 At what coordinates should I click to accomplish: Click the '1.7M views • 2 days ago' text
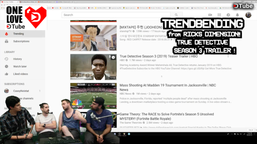[143, 60]
